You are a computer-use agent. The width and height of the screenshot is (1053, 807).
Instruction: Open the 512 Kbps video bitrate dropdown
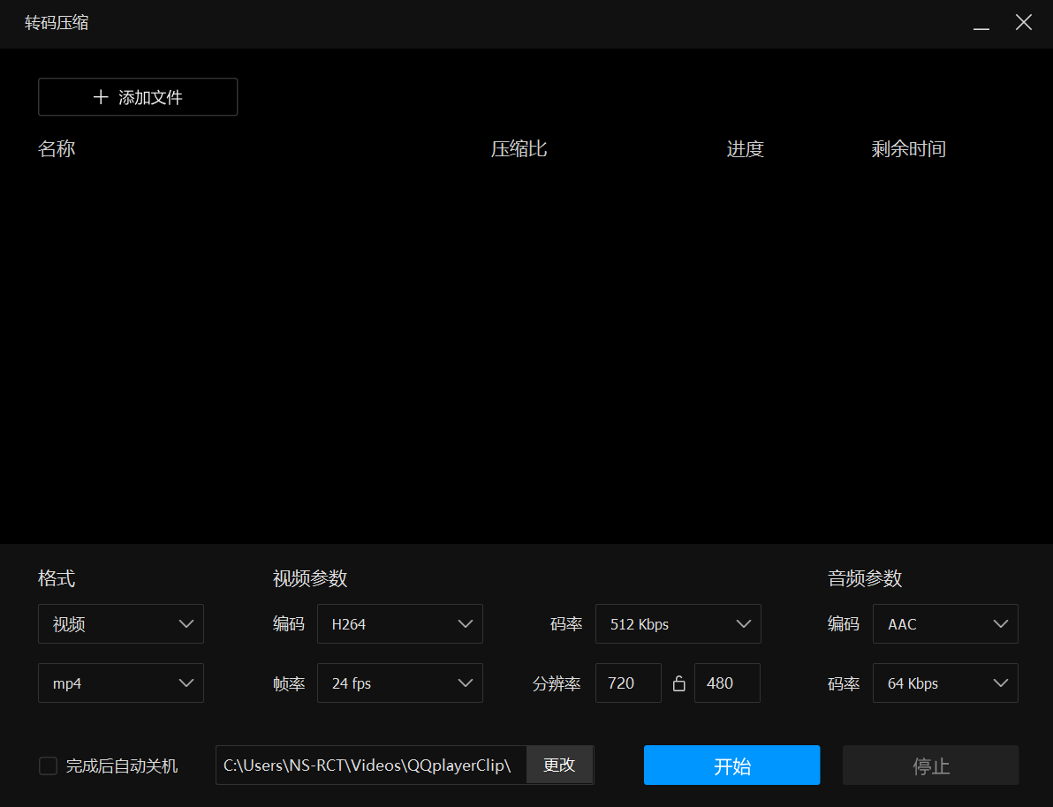(x=678, y=623)
